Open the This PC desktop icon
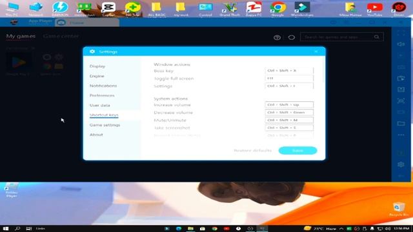The height and width of the screenshot is (232, 413). tap(12, 8)
